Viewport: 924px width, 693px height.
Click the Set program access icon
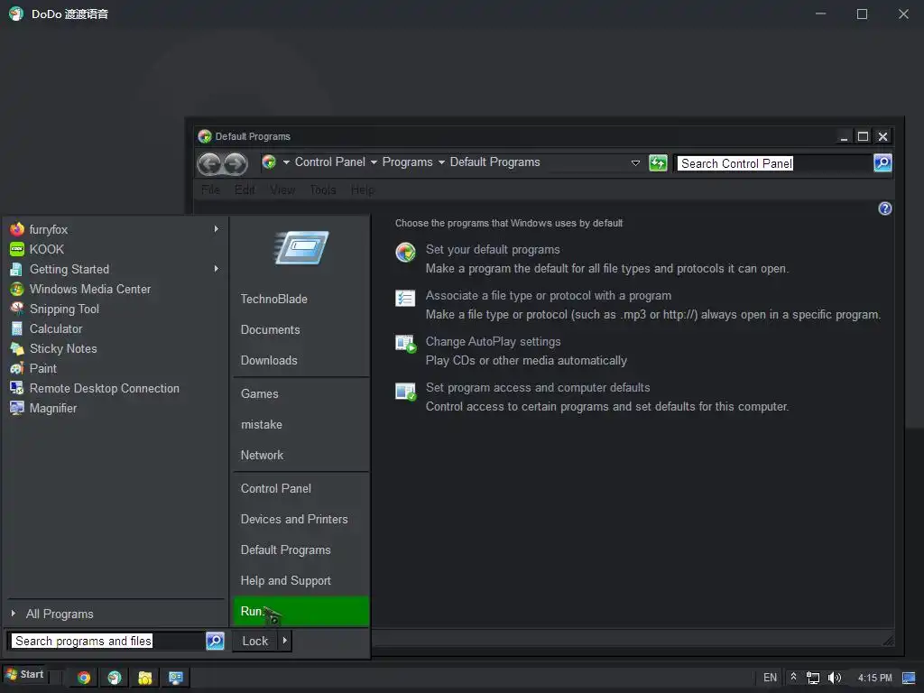405,392
